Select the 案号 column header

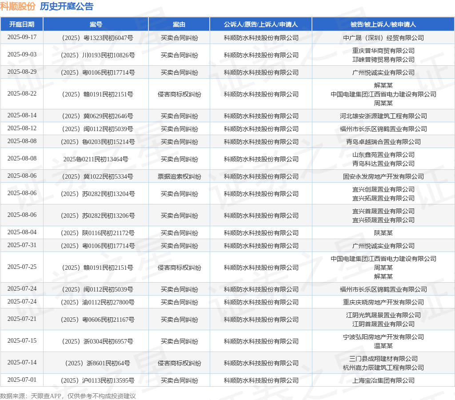96,24
